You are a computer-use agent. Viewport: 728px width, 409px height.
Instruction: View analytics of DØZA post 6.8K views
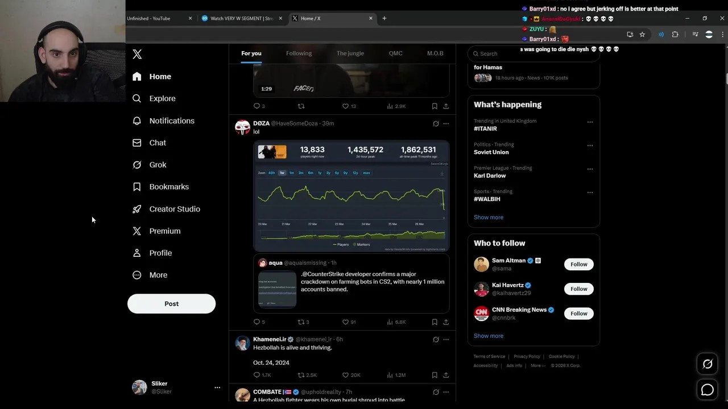[396, 322]
